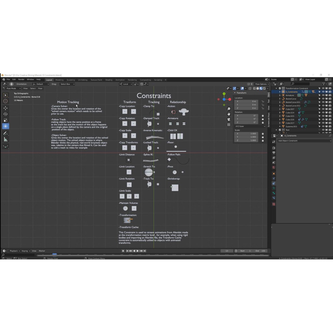Screen dimensions: 333x333
Task: Hide Cube.007 using its eye icon
Action: [323, 109]
